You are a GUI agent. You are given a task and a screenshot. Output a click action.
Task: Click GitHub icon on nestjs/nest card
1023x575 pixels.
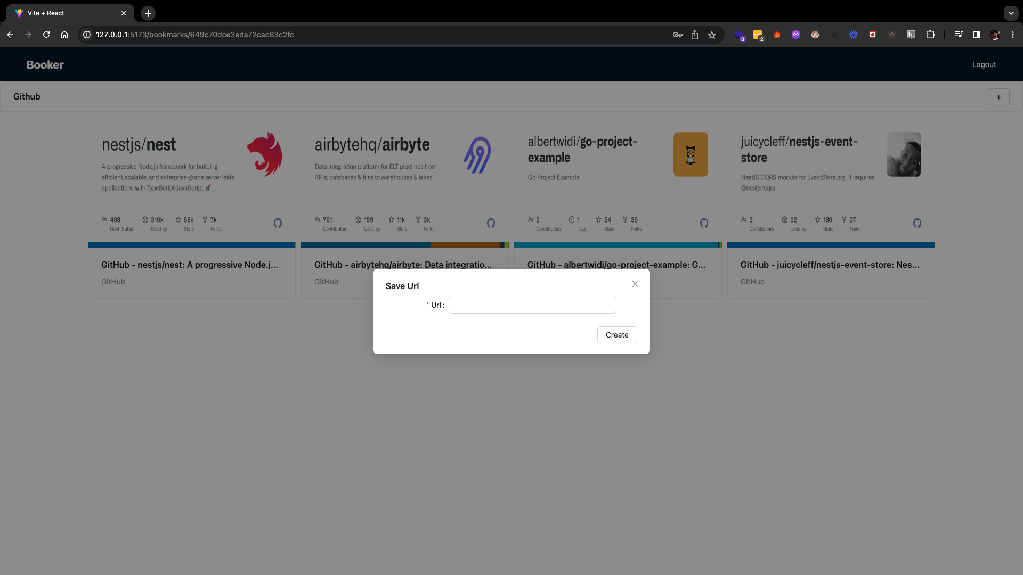278,223
